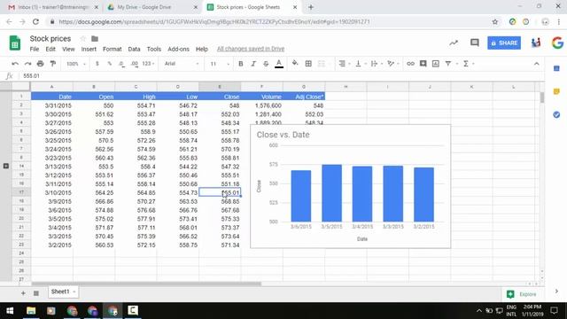Decrease decimal places icon
This screenshot has height=319, width=567.
[x=121, y=64]
